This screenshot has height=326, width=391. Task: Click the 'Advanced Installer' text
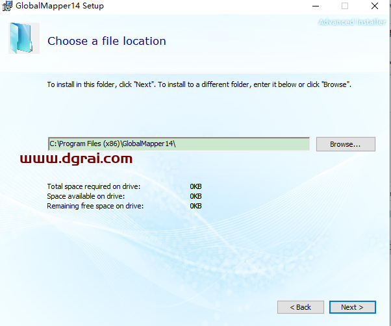click(x=352, y=22)
